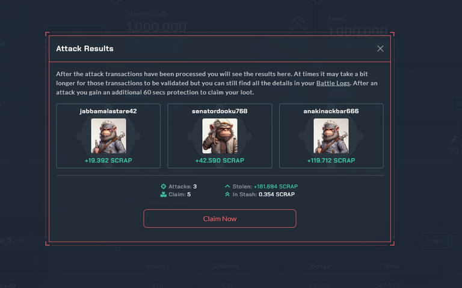Select anakinackbar666 ape avatar
462x288 pixels.
[x=331, y=136]
